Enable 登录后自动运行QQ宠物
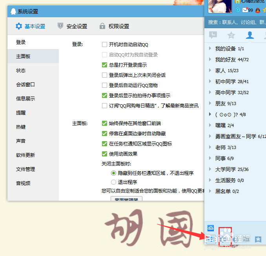The width and height of the screenshot is (266, 256). pos(104,85)
